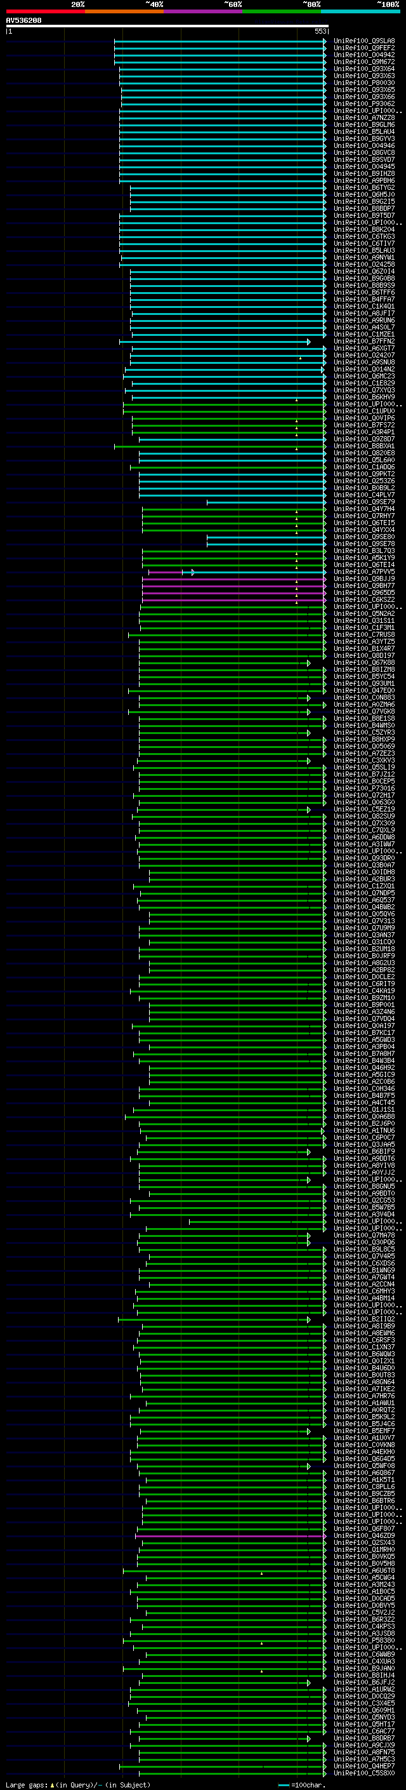Screen dimensions: 406x1790
Task: Select the UniRef100_A7PVV5 label
Action: click(x=364, y=572)
